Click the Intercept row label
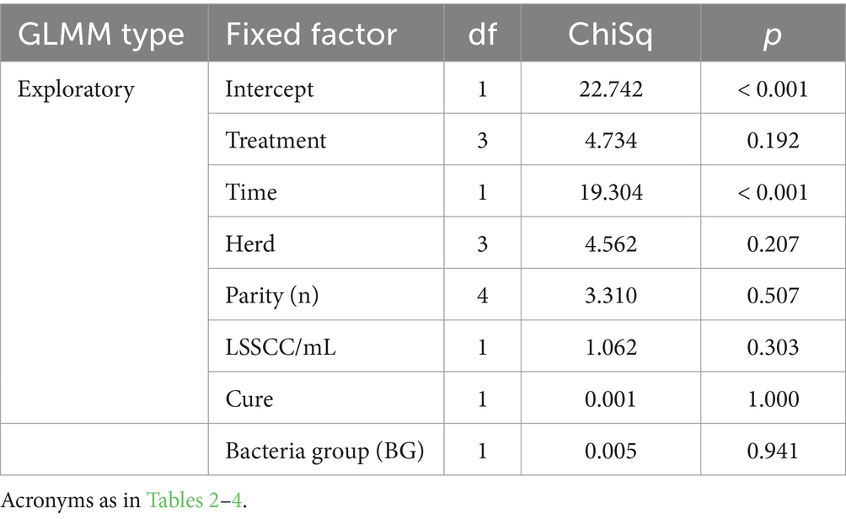846x519 pixels. (270, 89)
